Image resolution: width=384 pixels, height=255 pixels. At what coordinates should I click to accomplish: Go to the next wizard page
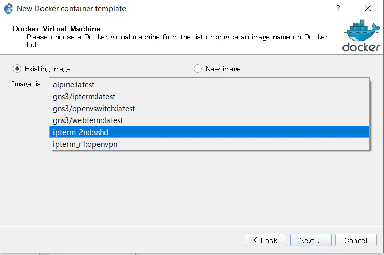[310, 240]
